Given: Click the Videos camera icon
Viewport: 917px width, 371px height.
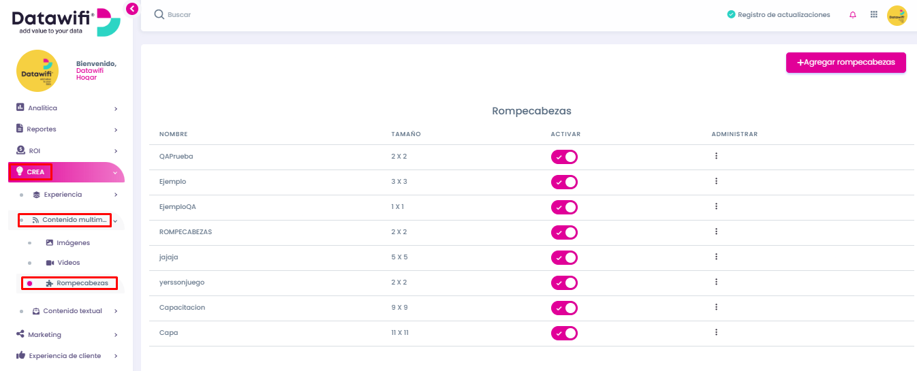Looking at the screenshot, I should click(50, 263).
